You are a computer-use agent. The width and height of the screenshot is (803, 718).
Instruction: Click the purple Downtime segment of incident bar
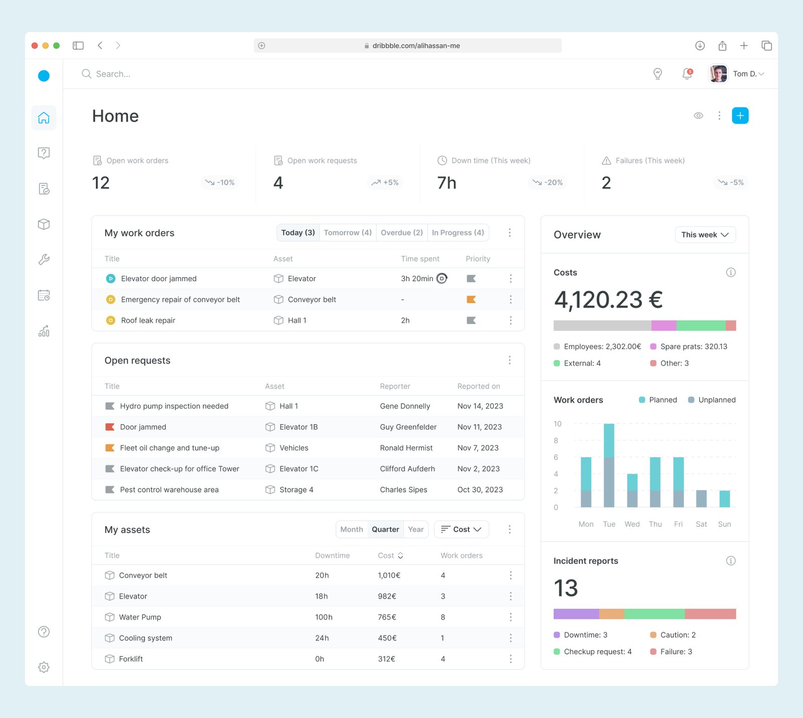(576, 614)
